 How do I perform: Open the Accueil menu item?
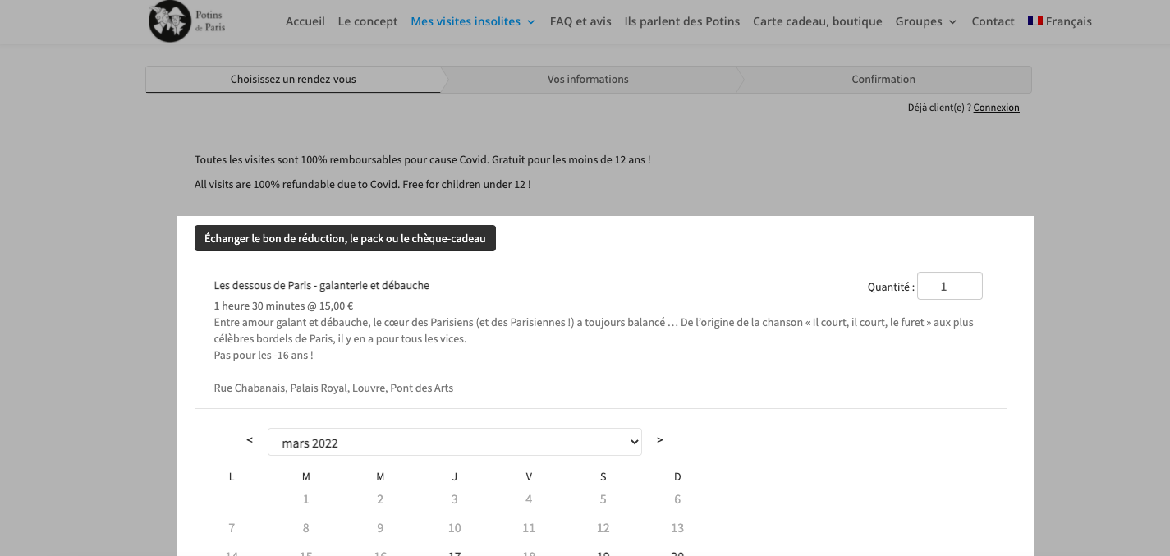click(305, 21)
